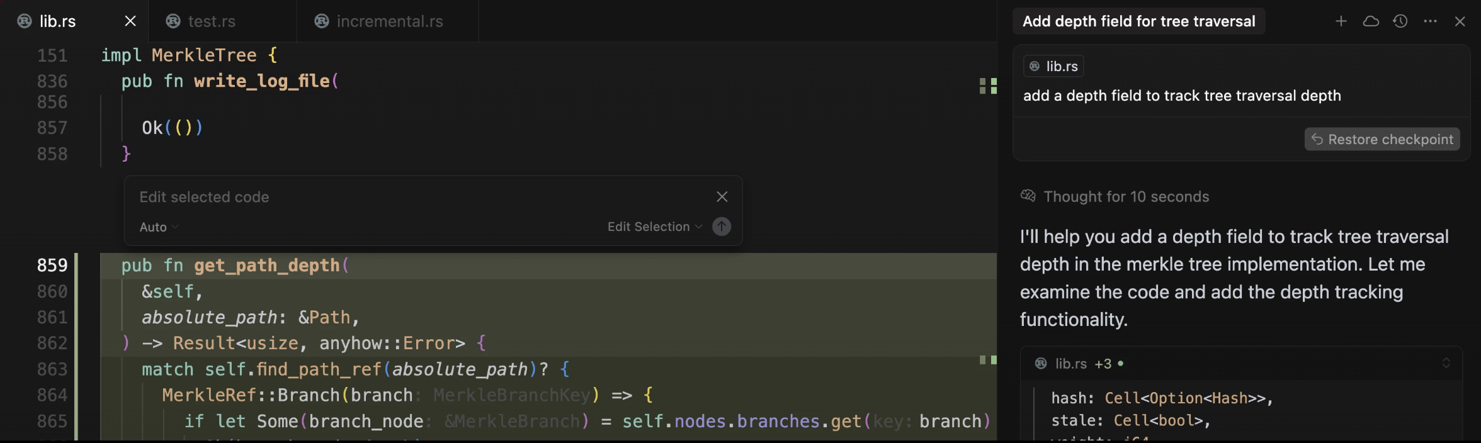Screen dimensions: 1481x443
Task: Click 'MerkleRef::Branch' on line 864
Action: click(251, 395)
